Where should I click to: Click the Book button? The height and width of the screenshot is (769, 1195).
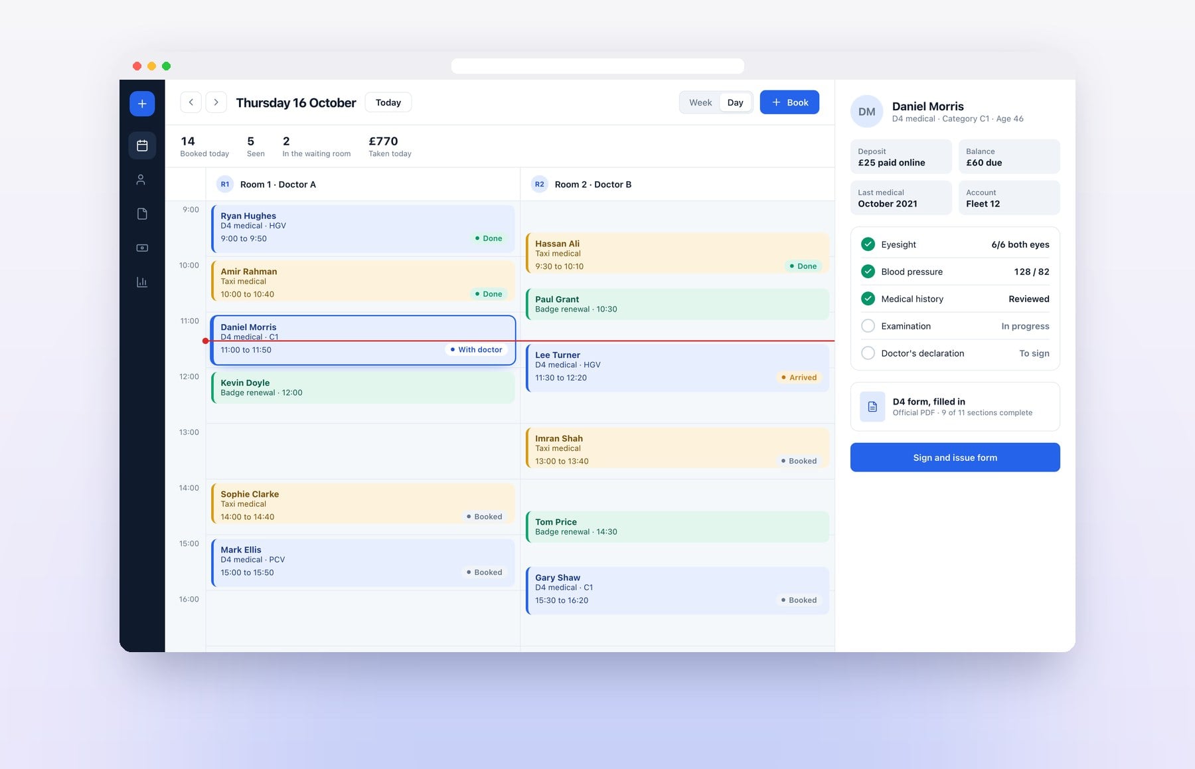pyautogui.click(x=789, y=102)
